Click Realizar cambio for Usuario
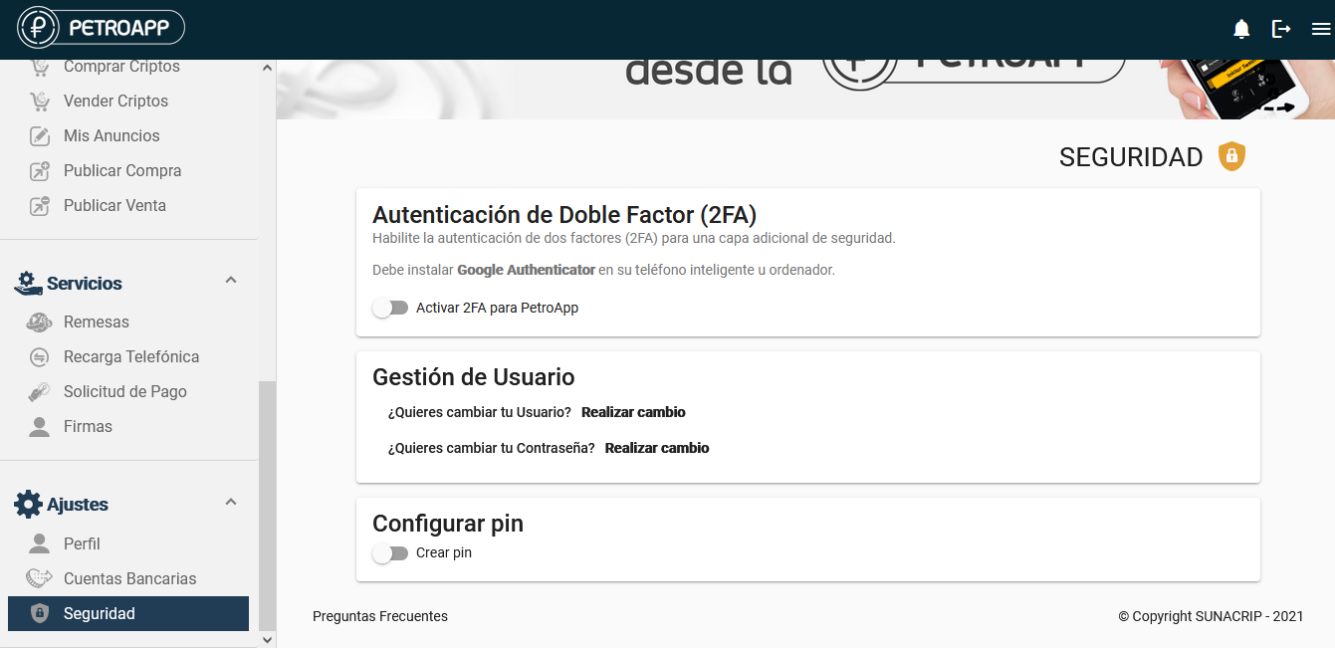Screen dimensions: 1335x648 point(633,412)
